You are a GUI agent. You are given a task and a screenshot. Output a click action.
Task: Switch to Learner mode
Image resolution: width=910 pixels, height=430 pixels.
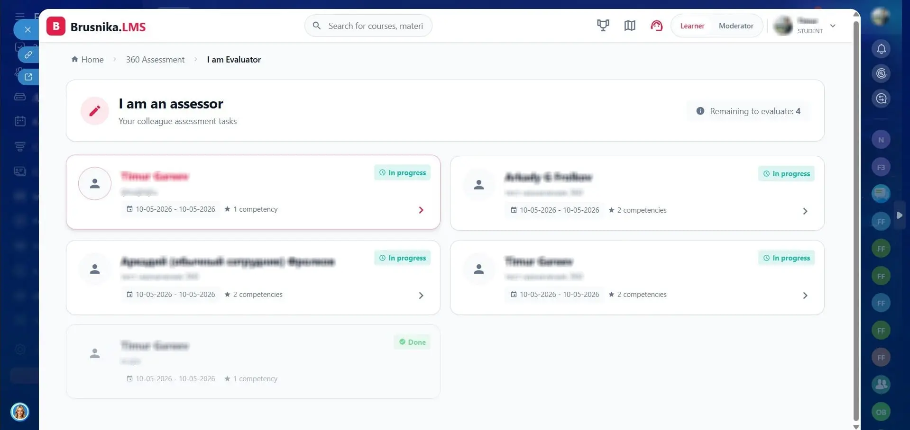(x=692, y=26)
